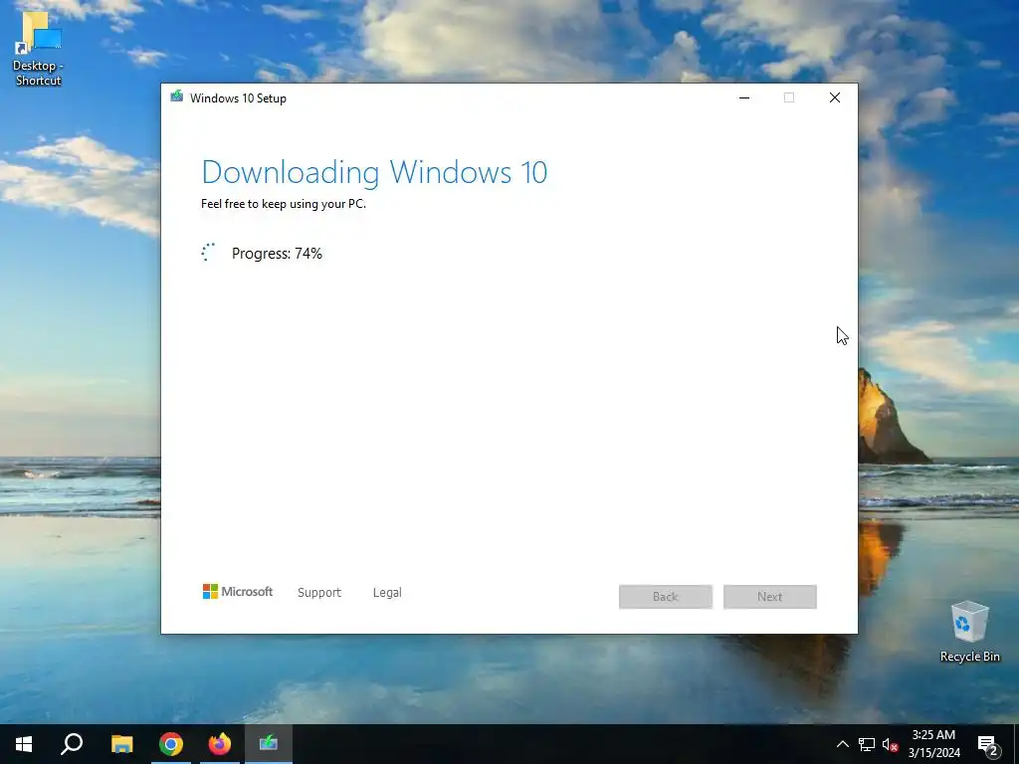The image size is (1019, 764).
Task: Open the Support link
Action: 319,593
